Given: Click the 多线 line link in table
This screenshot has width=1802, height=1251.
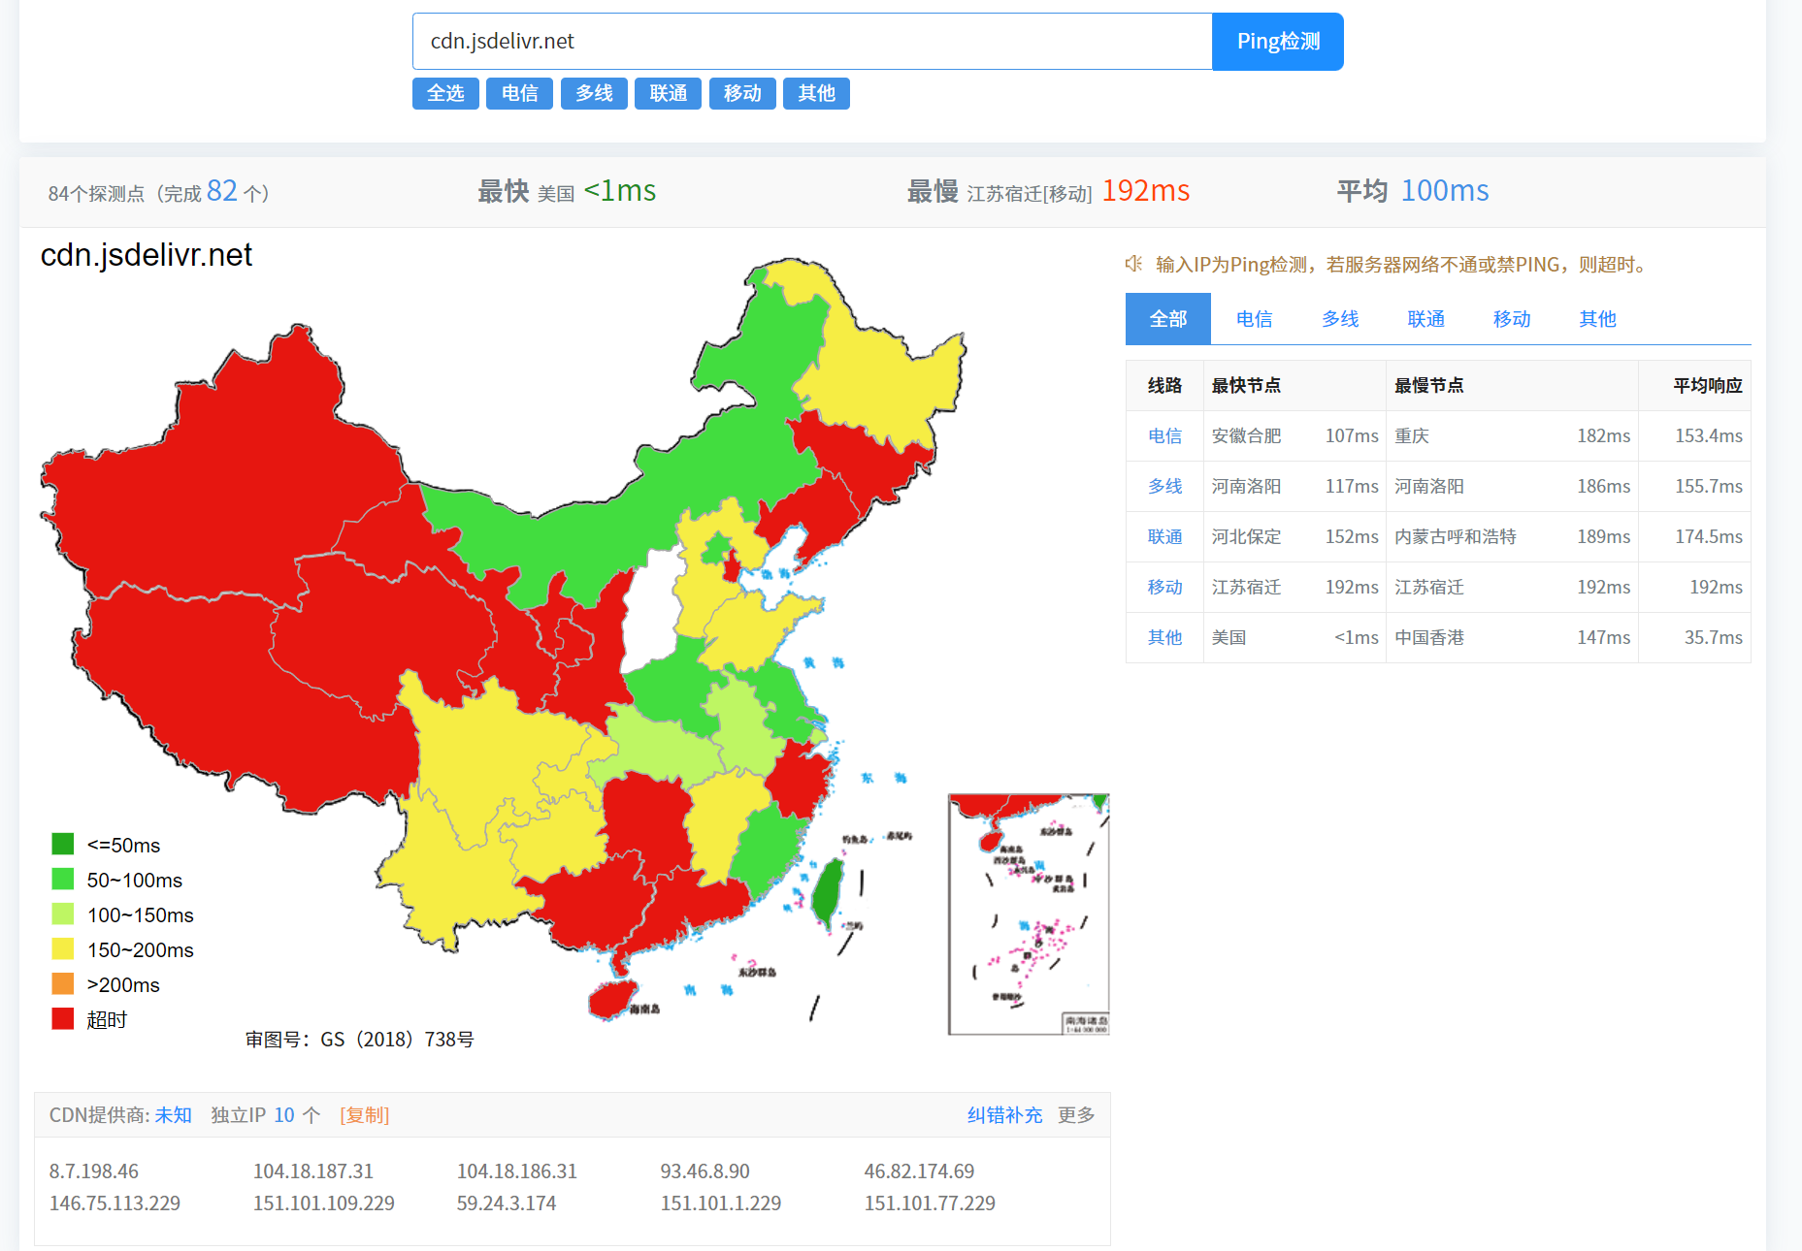Looking at the screenshot, I should tap(1164, 487).
